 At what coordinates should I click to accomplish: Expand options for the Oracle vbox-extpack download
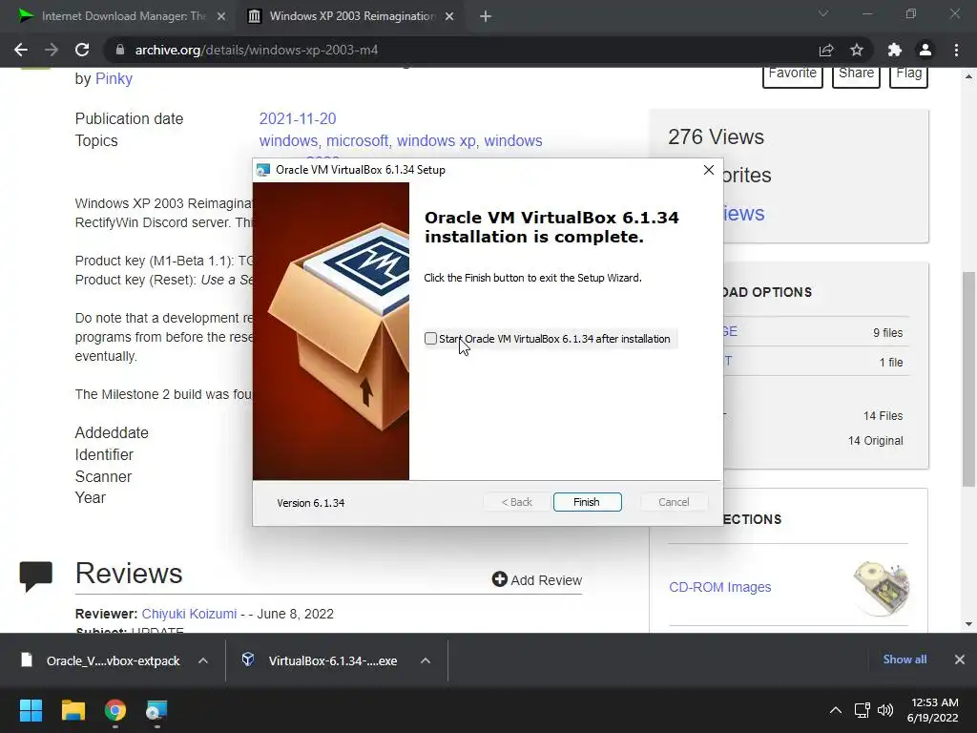[x=203, y=660]
